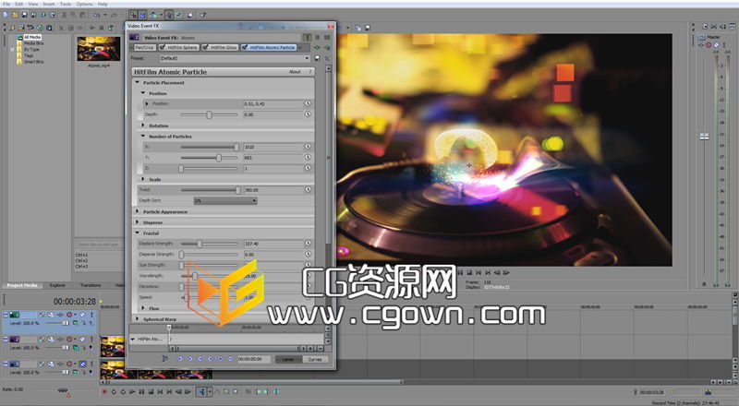Click the Wavelength slider handle
Screen dimensions: 739x406
pos(194,276)
